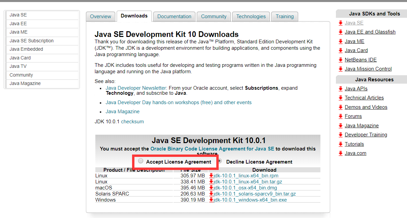Download jdk-10.0.1_osx-x64_bin.dmg for macOS
The height and width of the screenshot is (218, 407).
click(245, 188)
